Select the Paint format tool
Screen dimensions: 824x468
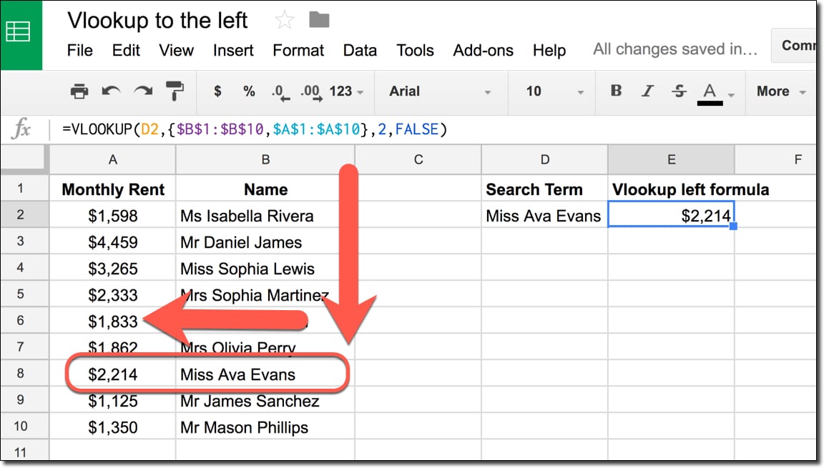[174, 91]
